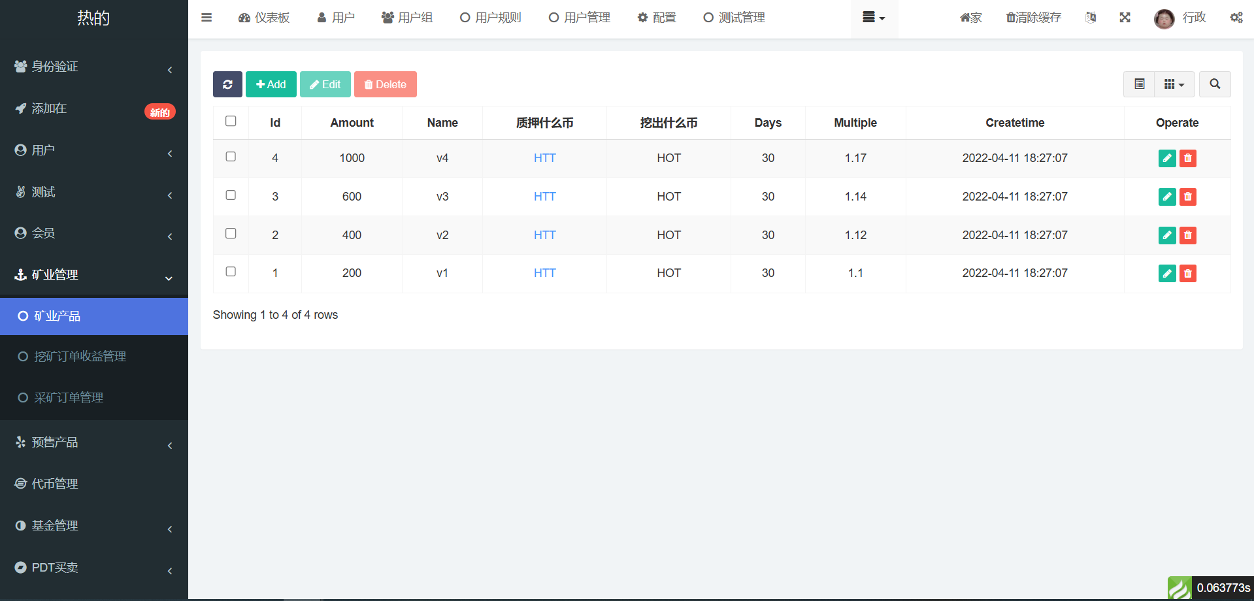
Task: Click the HTT link in row v2
Action: pos(544,235)
